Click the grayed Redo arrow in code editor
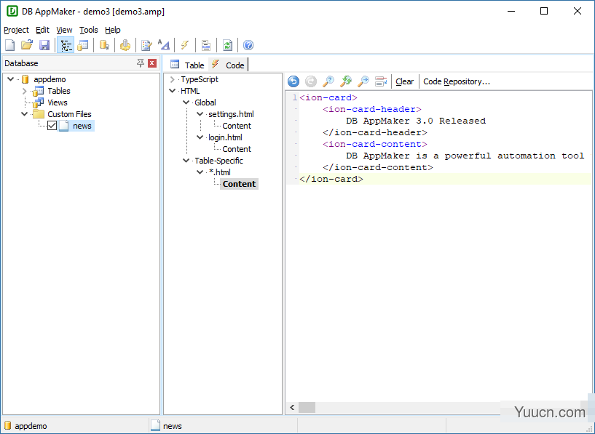 coord(311,81)
